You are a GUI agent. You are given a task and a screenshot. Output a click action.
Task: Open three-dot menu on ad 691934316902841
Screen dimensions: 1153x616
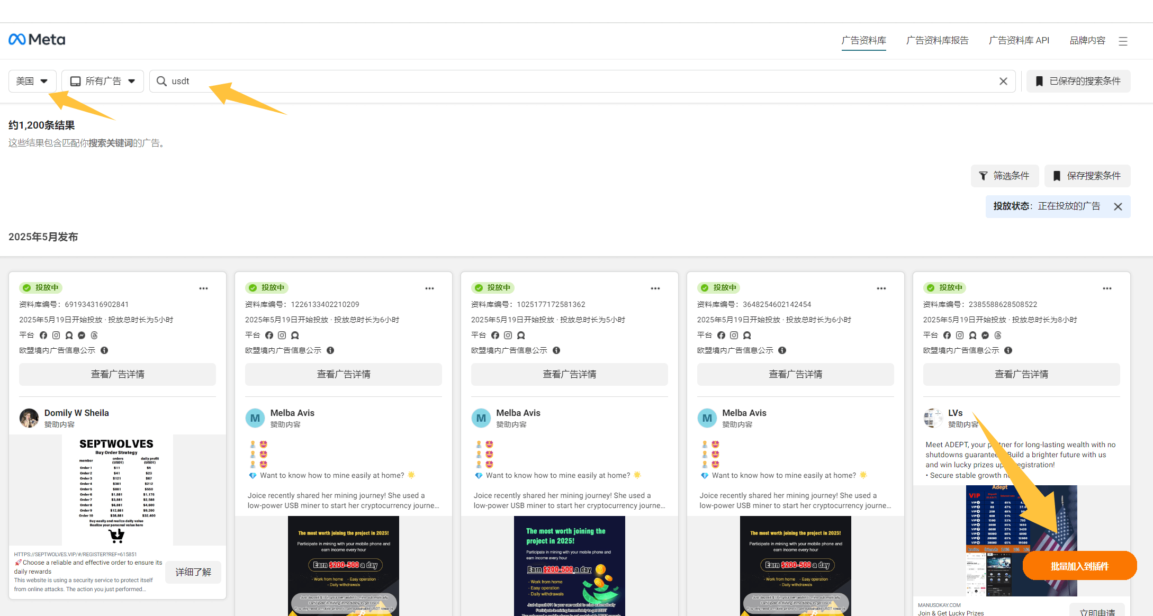point(203,288)
